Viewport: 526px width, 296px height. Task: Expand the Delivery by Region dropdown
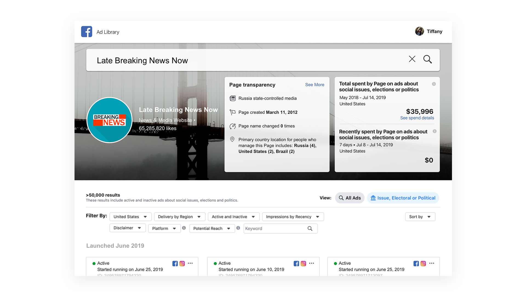pos(178,217)
